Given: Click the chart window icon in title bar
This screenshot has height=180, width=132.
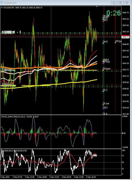Looking at the screenshot, I should pyautogui.click(x=1, y=3).
